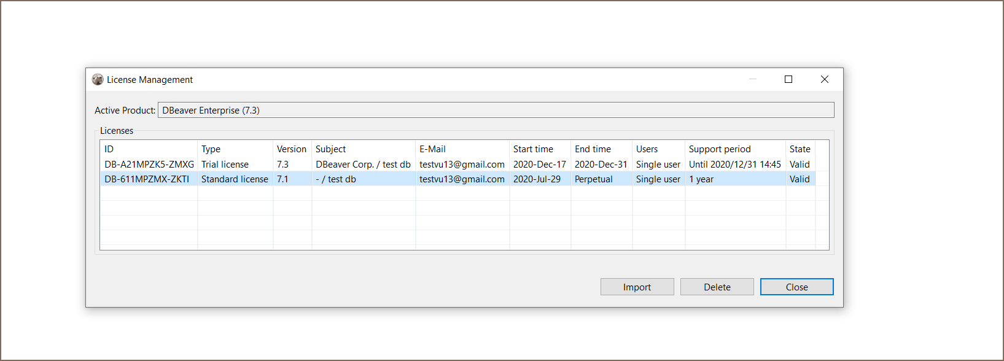Select license ID DB-611MPZMX-ZKTI
This screenshot has height=361, width=1004.
[147, 179]
